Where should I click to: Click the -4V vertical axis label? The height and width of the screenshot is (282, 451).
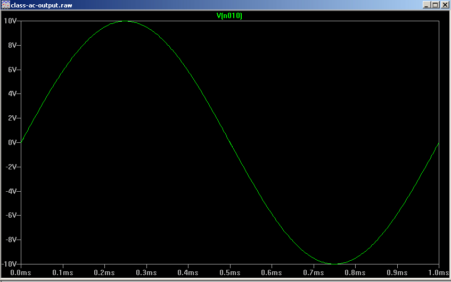coord(11,191)
